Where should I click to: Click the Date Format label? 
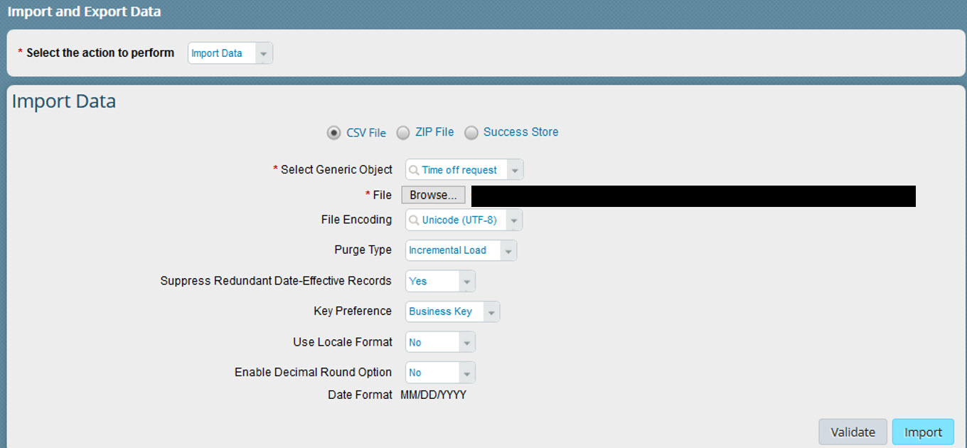tap(360, 395)
